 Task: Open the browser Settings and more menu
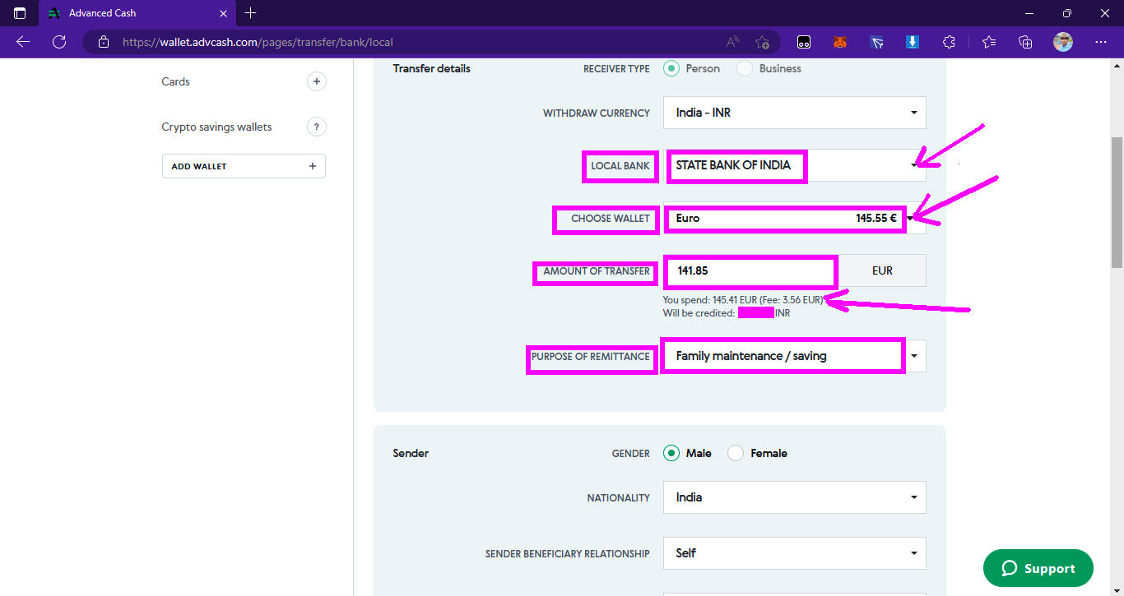click(x=1101, y=42)
